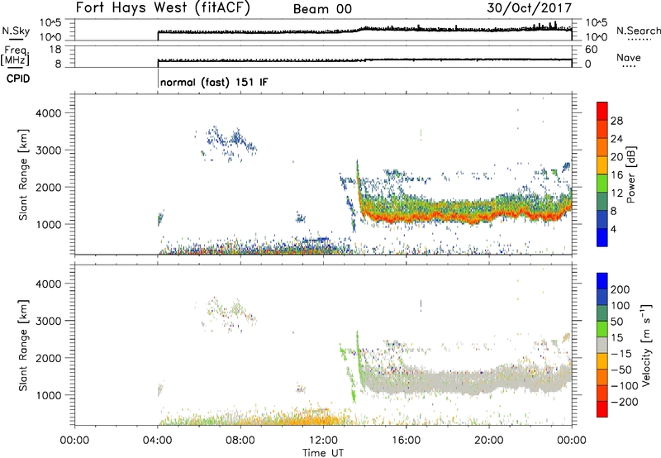Click the "12:00" time tick label
This screenshot has height=458, width=661.
tap(323, 441)
